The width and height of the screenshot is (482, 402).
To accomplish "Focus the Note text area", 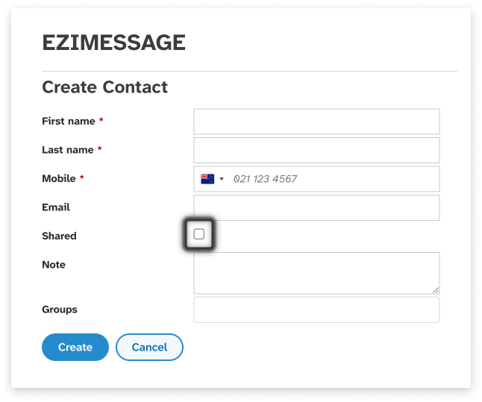I will click(x=316, y=272).
